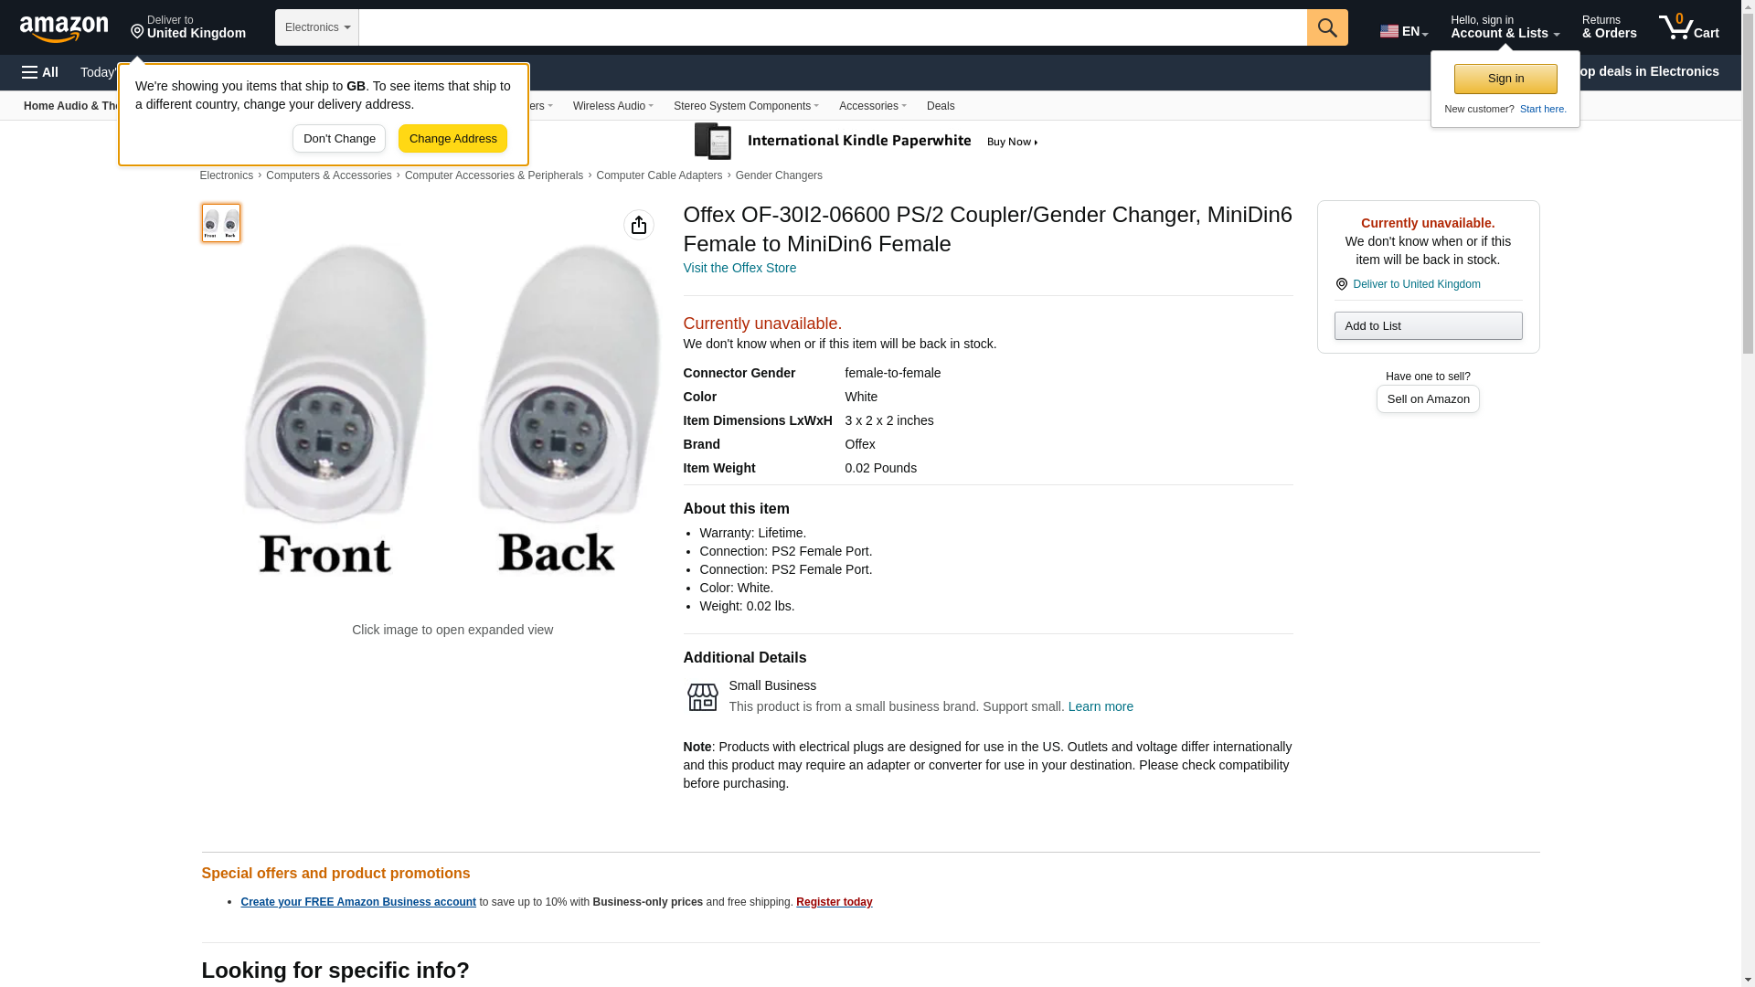This screenshot has height=987, width=1755.
Task: Click the Add to List button
Action: [1428, 326]
